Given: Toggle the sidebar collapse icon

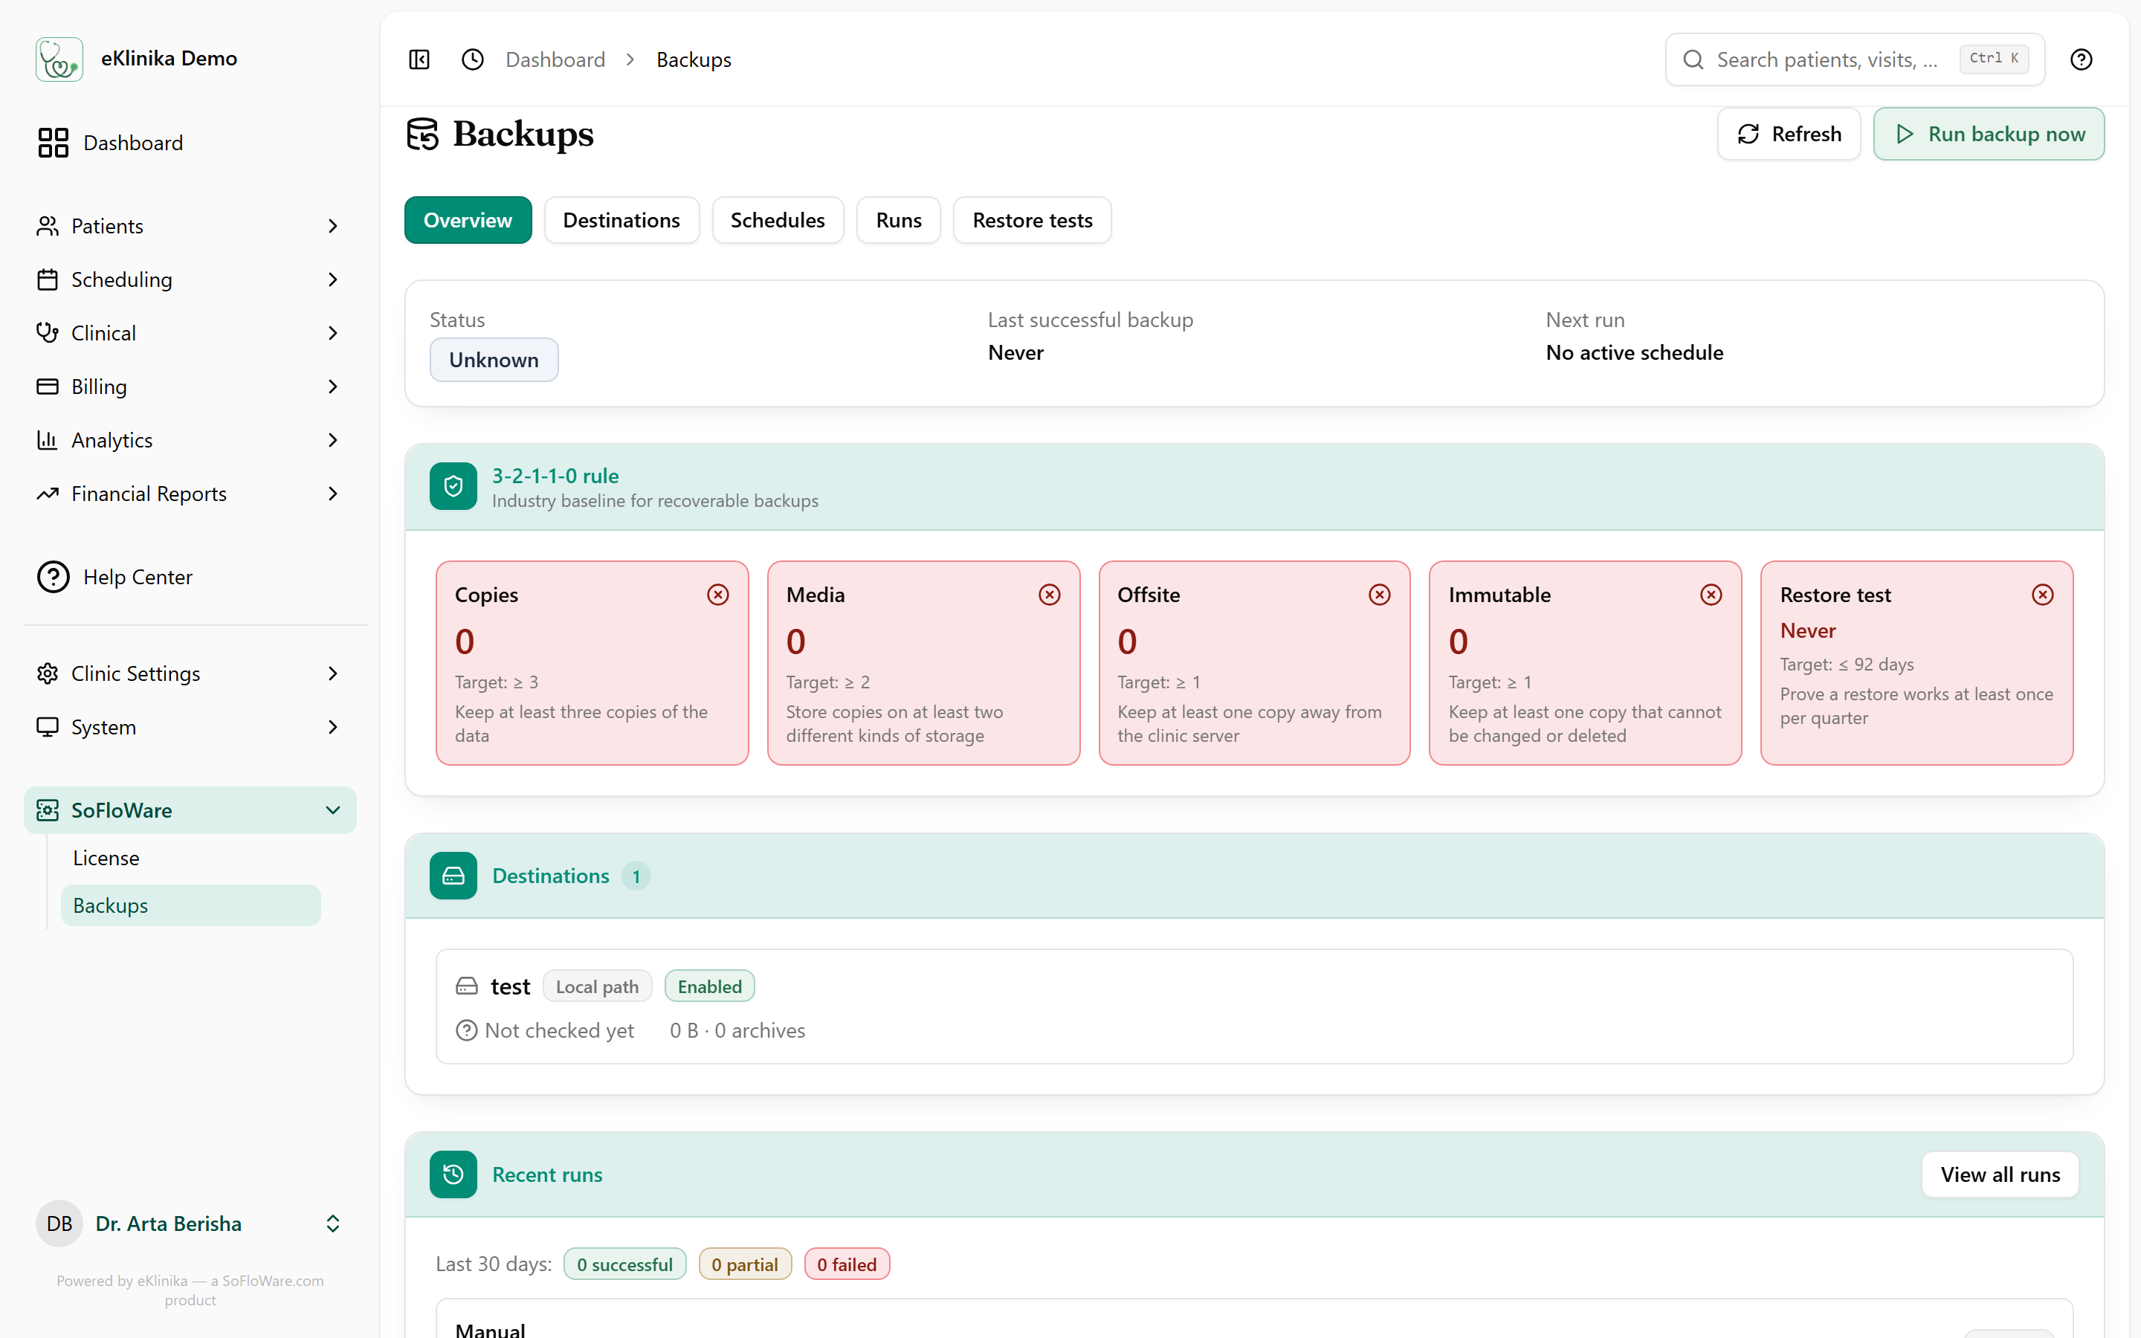Looking at the screenshot, I should pos(419,59).
